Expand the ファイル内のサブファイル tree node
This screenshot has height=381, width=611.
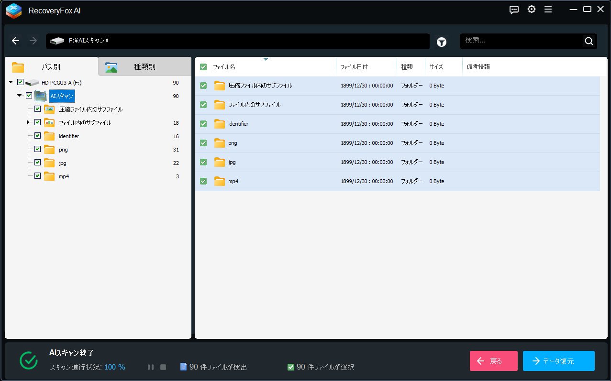[x=27, y=122]
